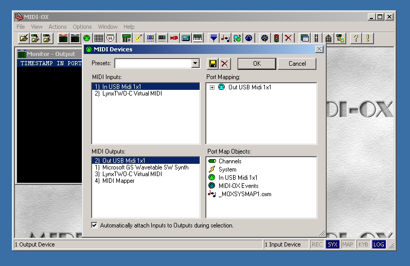The height and width of the screenshot is (266, 410).
Task: Toggle the MAP status bar indicator
Action: (348, 244)
